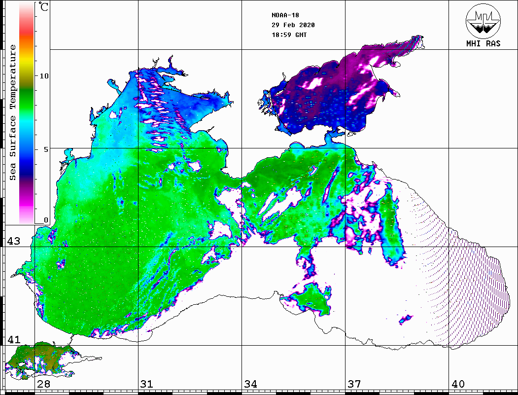Screen dimensions: 518x395
Task: Click the '10' tick on temperature scale
Action: 44,76
